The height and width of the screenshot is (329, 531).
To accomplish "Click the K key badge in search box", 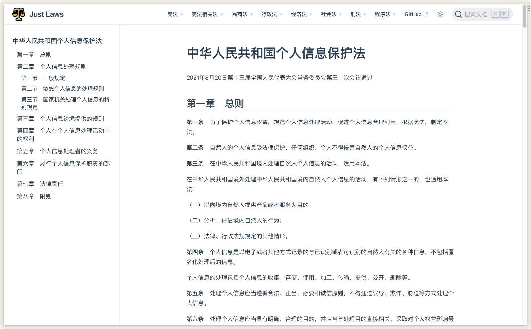I will [x=505, y=14].
